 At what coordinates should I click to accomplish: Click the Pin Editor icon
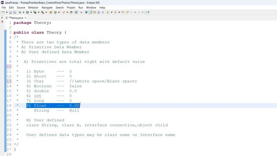148,13
